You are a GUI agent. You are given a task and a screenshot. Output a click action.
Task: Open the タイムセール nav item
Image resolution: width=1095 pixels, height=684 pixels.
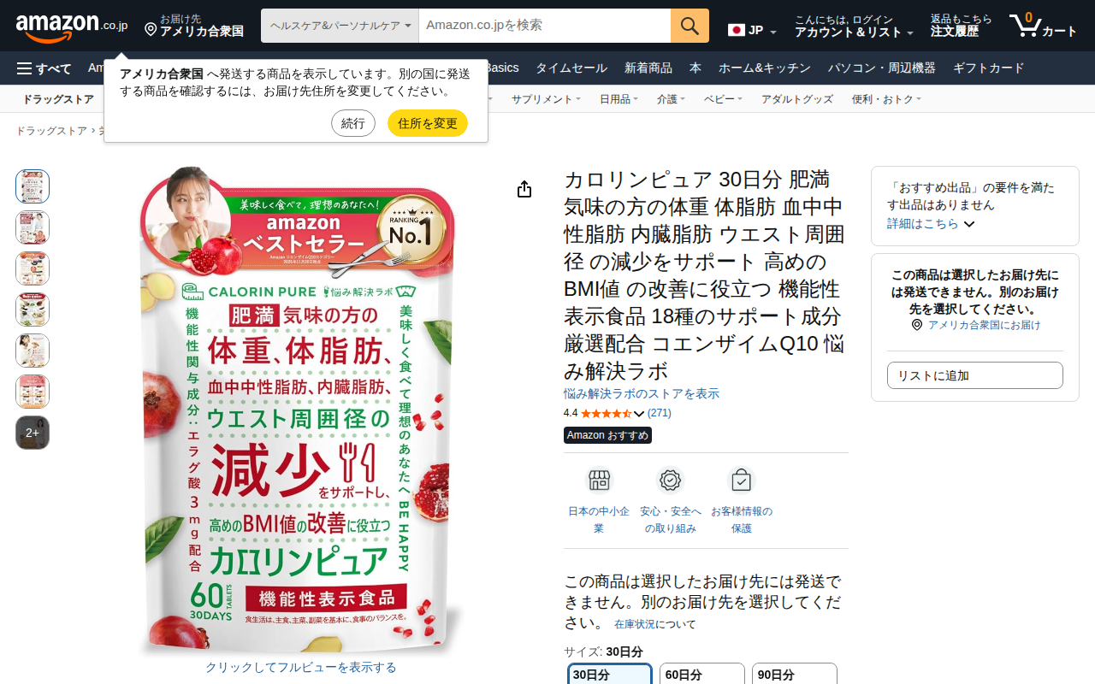[571, 68]
